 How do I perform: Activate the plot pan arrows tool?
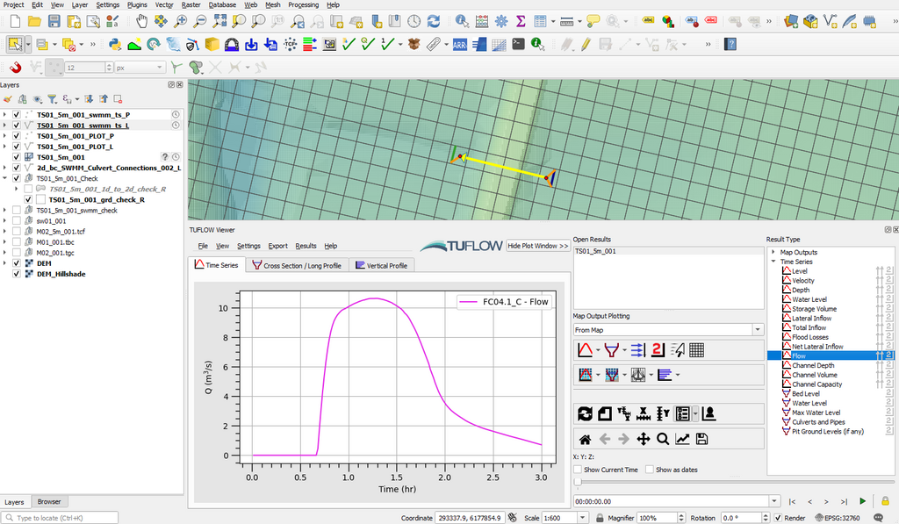(644, 439)
